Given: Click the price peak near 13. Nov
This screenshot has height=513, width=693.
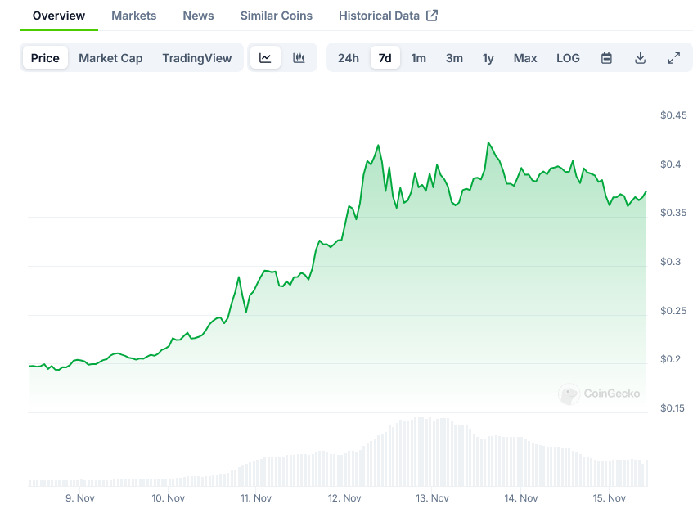Looking at the screenshot, I should 488,142.
